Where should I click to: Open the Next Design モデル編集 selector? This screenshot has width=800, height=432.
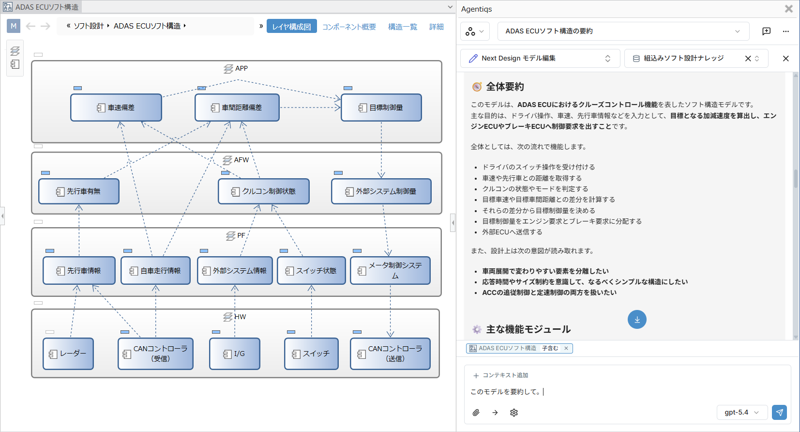(x=540, y=58)
